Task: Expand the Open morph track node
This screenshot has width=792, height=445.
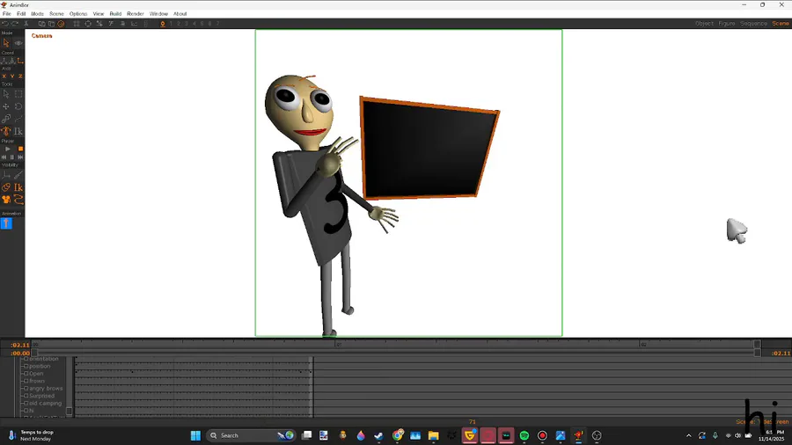Action: (x=26, y=374)
